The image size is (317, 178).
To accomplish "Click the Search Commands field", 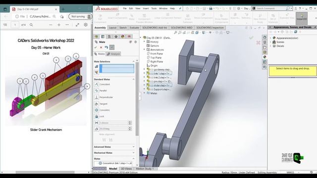I will pos(271,8).
